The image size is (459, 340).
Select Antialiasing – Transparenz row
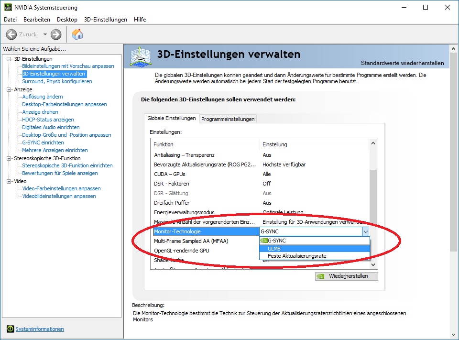[261, 155]
